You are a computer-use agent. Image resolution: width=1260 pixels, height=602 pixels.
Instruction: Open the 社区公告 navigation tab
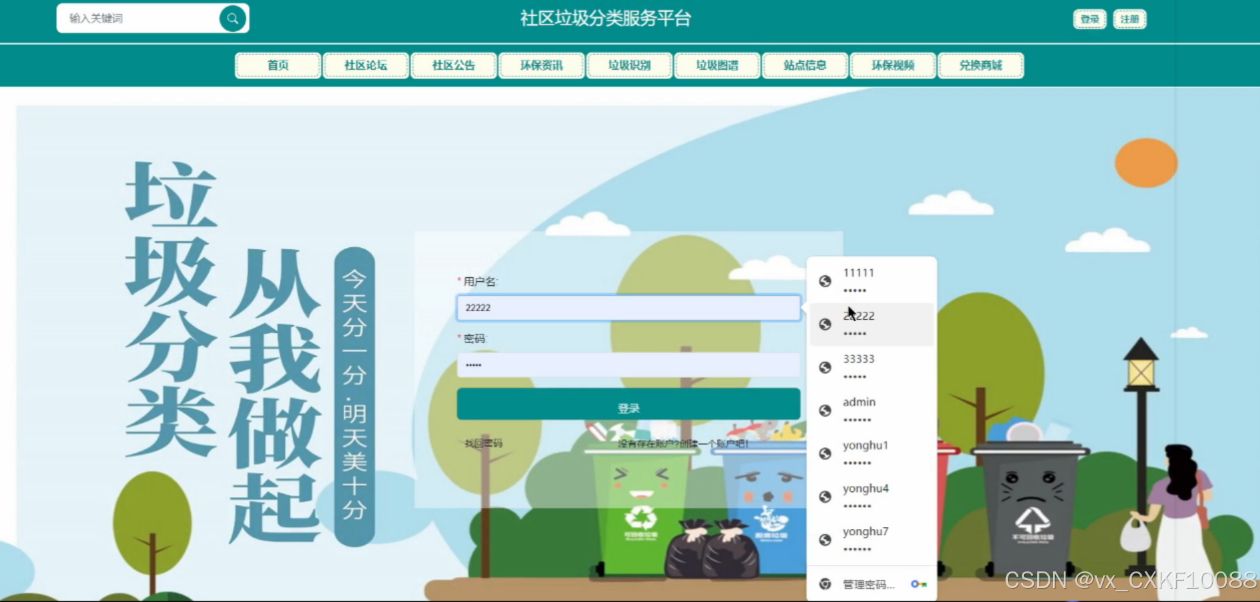(454, 65)
